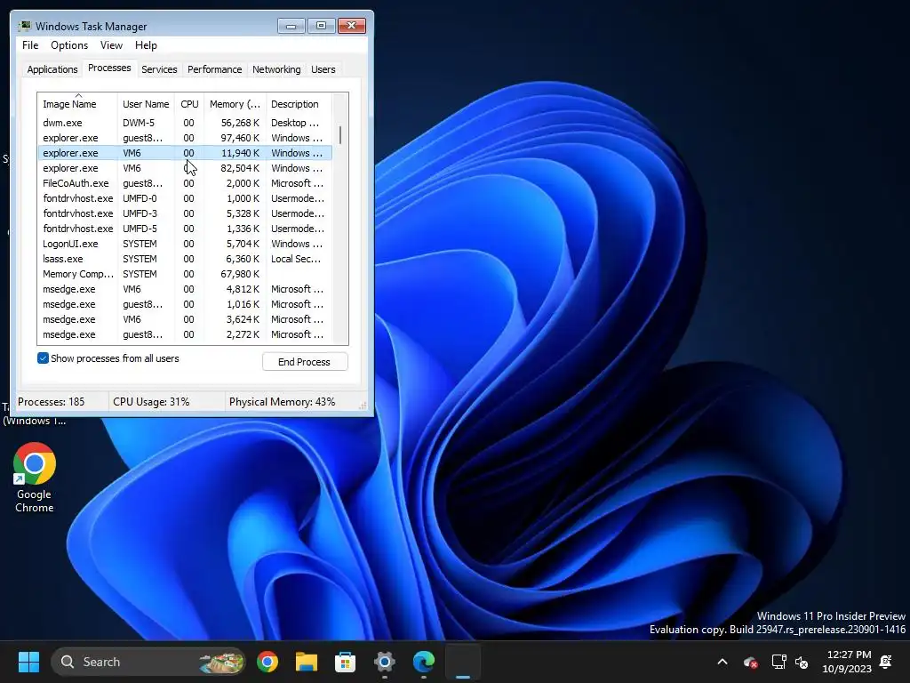Sort by Image Name column header
The image size is (910, 683).
tap(78, 104)
